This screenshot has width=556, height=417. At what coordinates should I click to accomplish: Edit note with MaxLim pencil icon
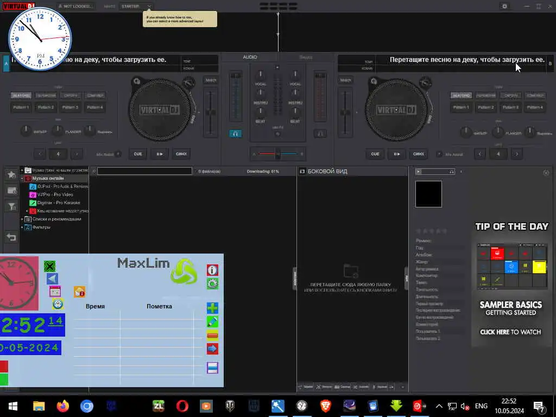click(212, 321)
